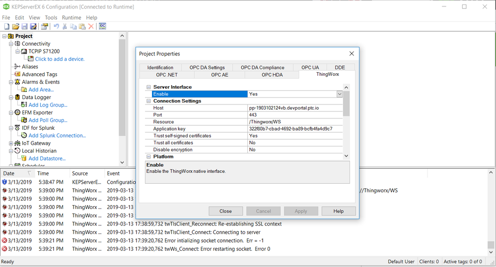Open the Runtime menu
496x267 pixels.
(71, 17)
